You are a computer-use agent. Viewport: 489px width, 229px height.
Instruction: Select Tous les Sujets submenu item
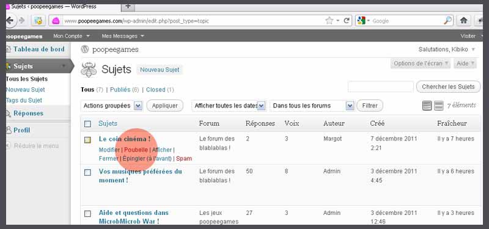[x=27, y=79]
